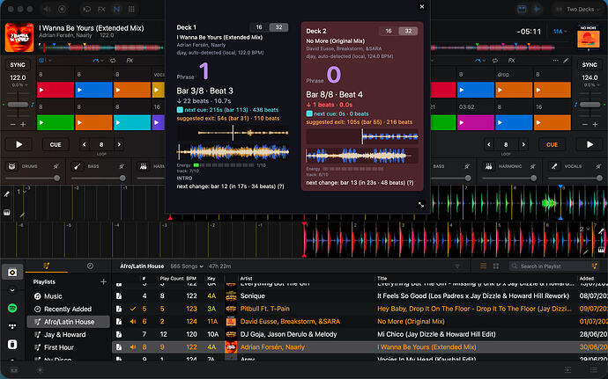Viewport: 608px width, 379px height.
Task: Open Deck 2 tempo range 0.0% dropdown
Action: (592, 84)
